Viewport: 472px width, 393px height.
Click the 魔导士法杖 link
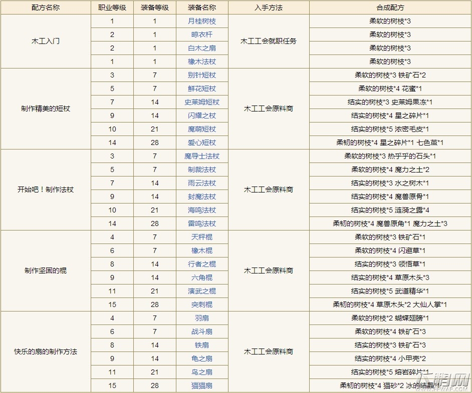202,156
